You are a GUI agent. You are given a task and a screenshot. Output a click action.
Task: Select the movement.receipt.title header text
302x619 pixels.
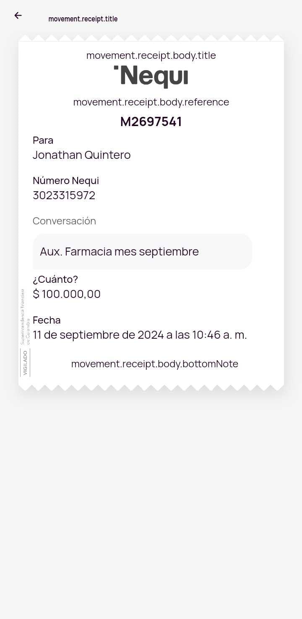click(x=83, y=19)
